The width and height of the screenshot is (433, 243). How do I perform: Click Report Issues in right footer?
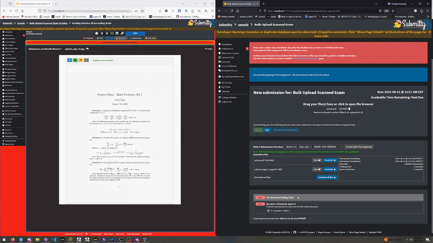pyautogui.click(x=324, y=232)
